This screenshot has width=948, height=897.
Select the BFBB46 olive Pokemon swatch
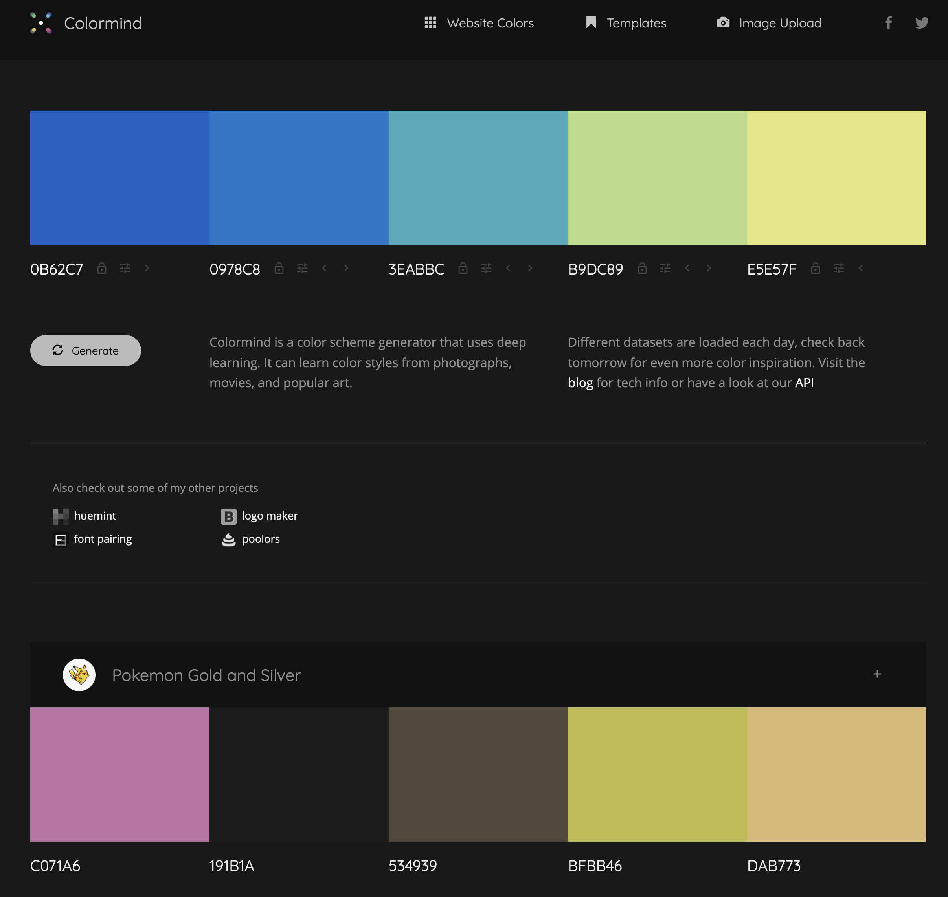click(x=658, y=774)
